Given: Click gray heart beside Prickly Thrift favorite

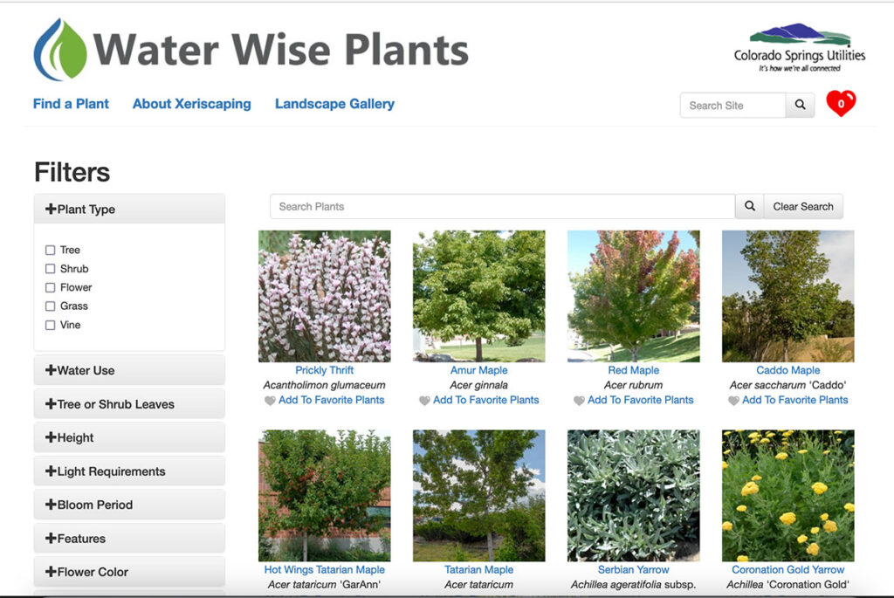Looking at the screenshot, I should tap(270, 401).
